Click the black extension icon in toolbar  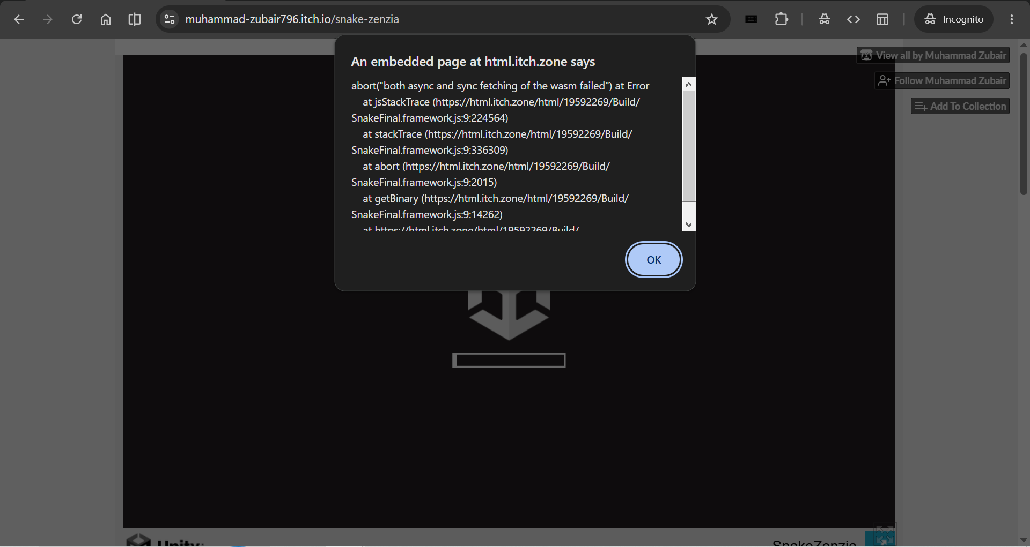click(751, 19)
